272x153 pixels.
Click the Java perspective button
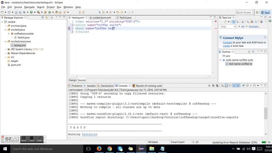click(x=265, y=12)
